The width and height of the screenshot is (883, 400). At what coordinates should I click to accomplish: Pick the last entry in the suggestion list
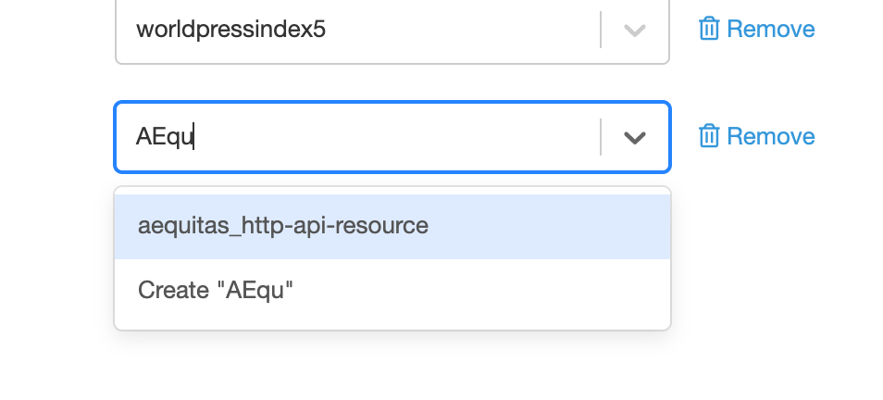(392, 291)
